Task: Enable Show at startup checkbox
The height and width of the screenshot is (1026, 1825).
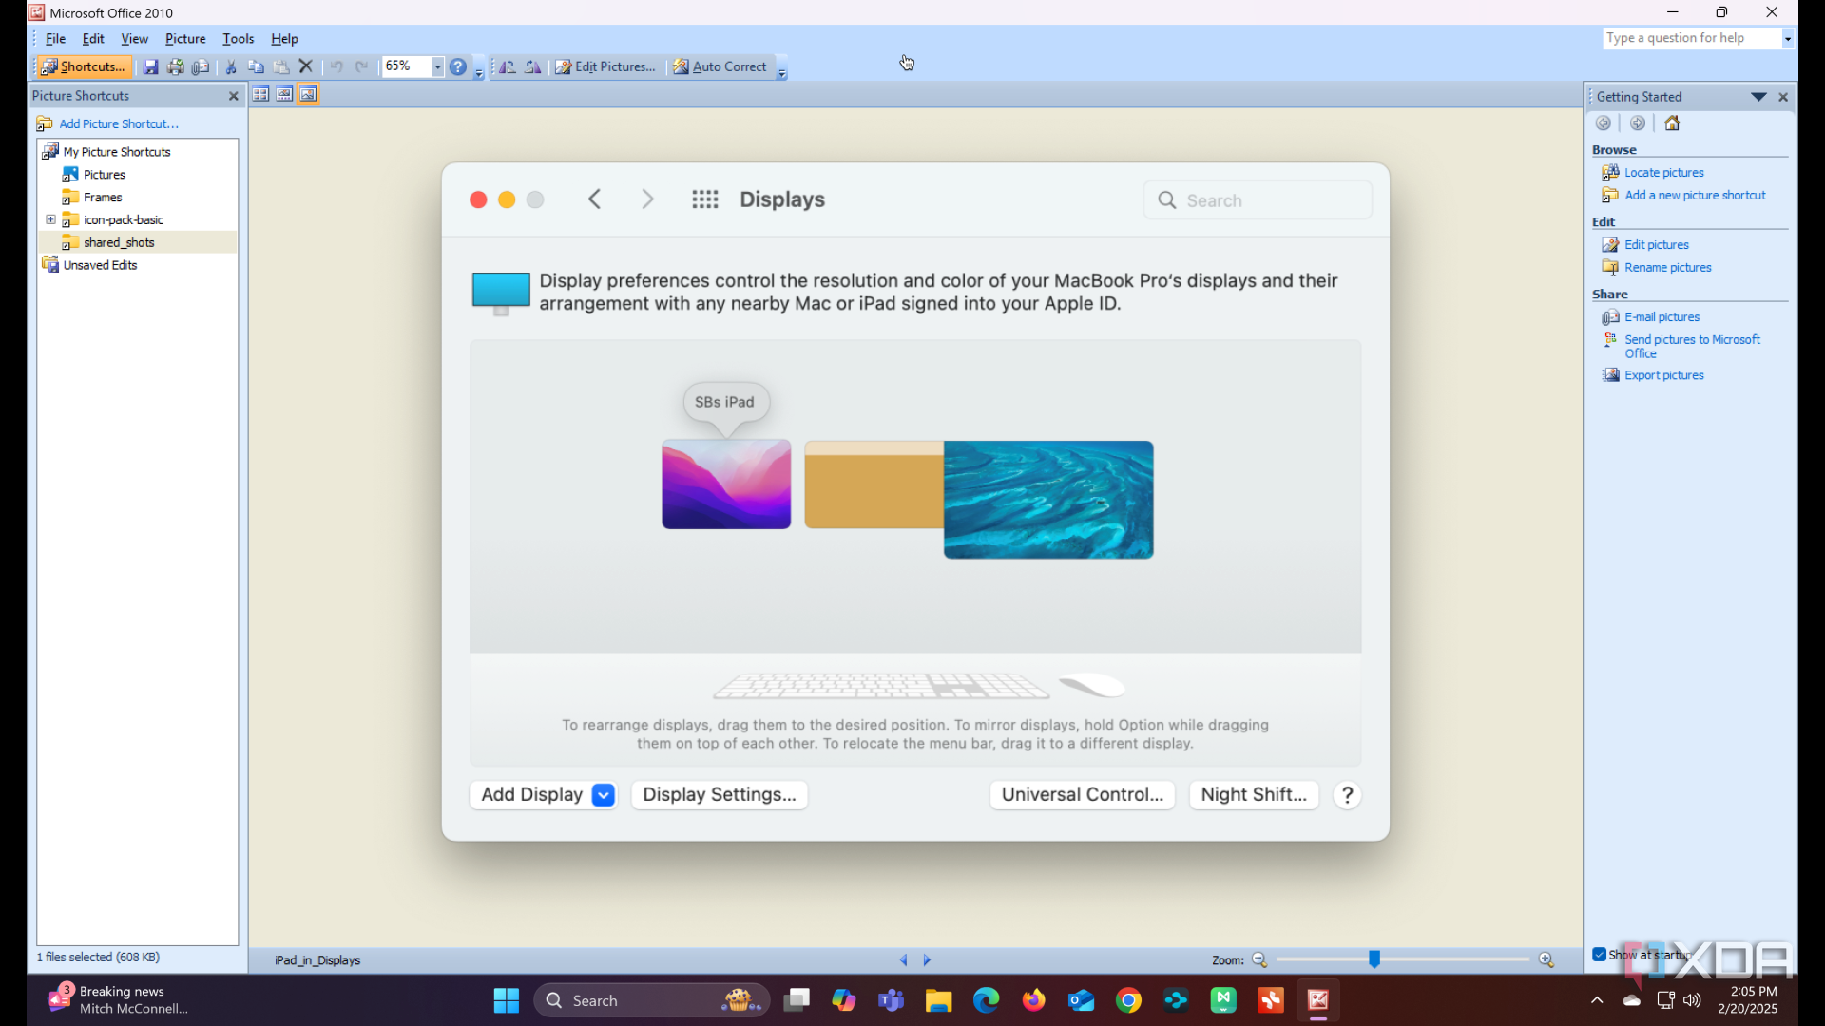Action: pos(1599,955)
